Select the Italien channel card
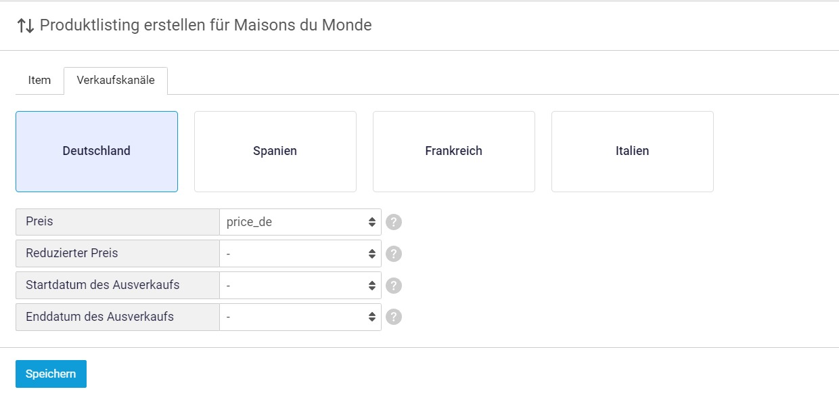The image size is (839, 400). coord(633,152)
